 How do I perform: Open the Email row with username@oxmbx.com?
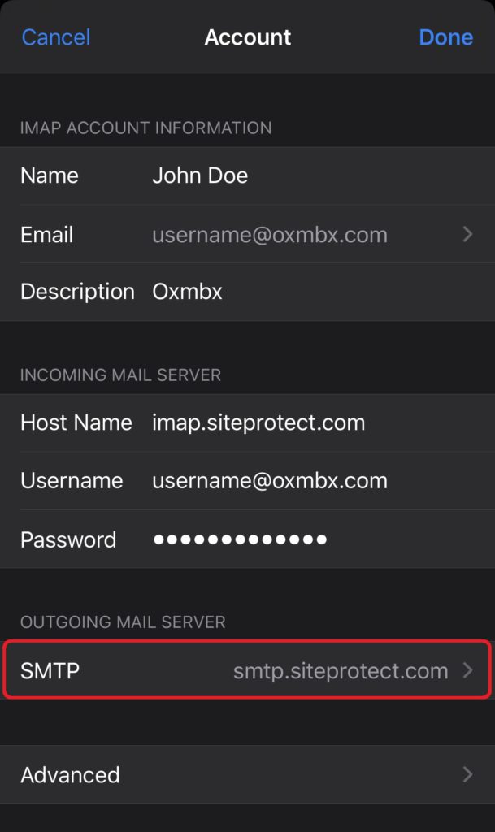point(247,234)
